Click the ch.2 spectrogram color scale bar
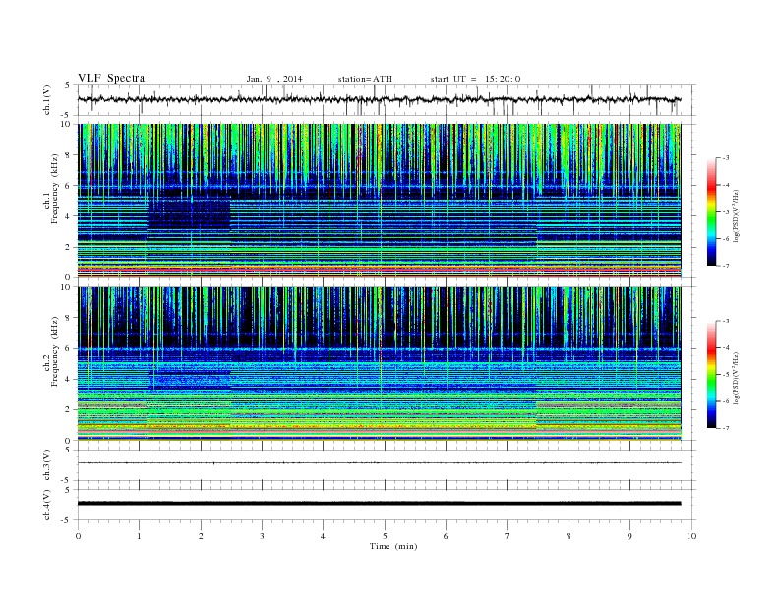The width and height of the screenshot is (779, 602). pos(711,374)
